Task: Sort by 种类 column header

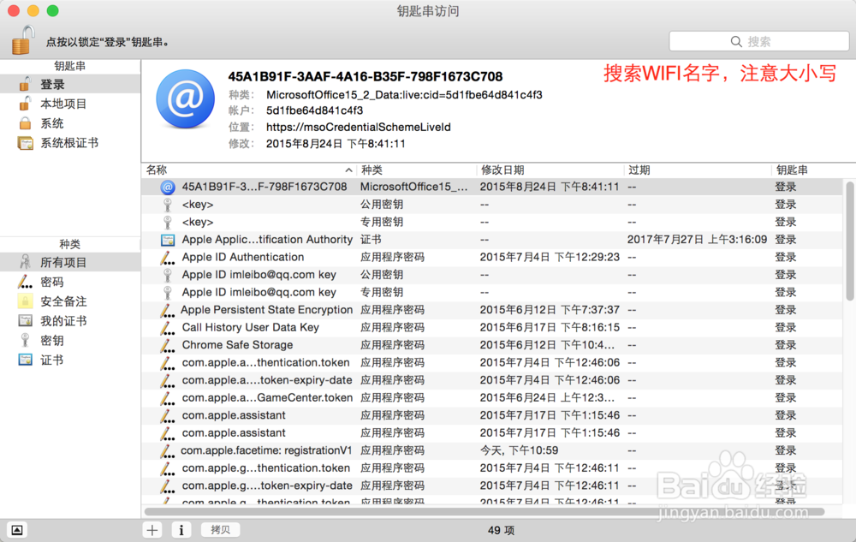Action: tap(416, 170)
